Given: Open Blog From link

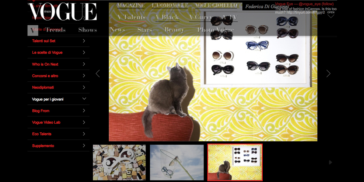Looking at the screenshot, I should (41, 111).
